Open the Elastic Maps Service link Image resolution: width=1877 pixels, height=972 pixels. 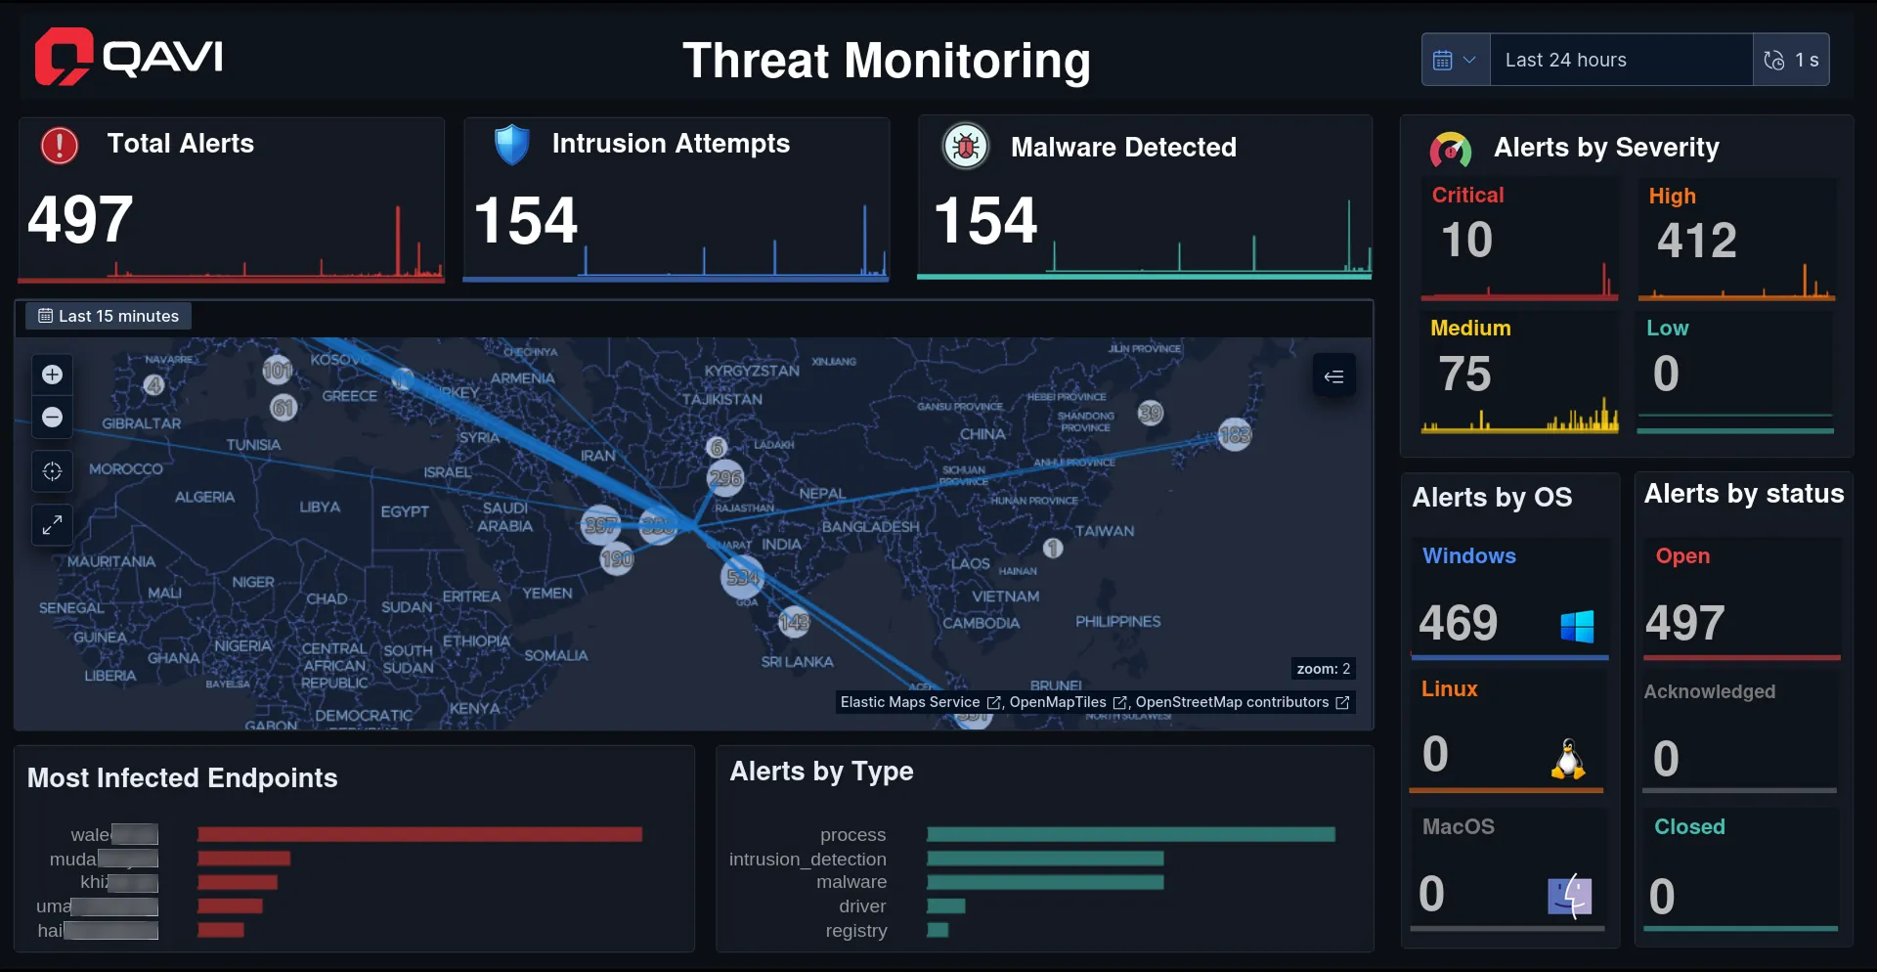coord(911,702)
